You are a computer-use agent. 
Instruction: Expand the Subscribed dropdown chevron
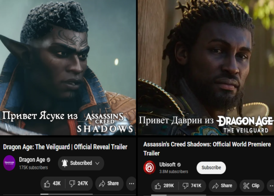[x=97, y=163]
